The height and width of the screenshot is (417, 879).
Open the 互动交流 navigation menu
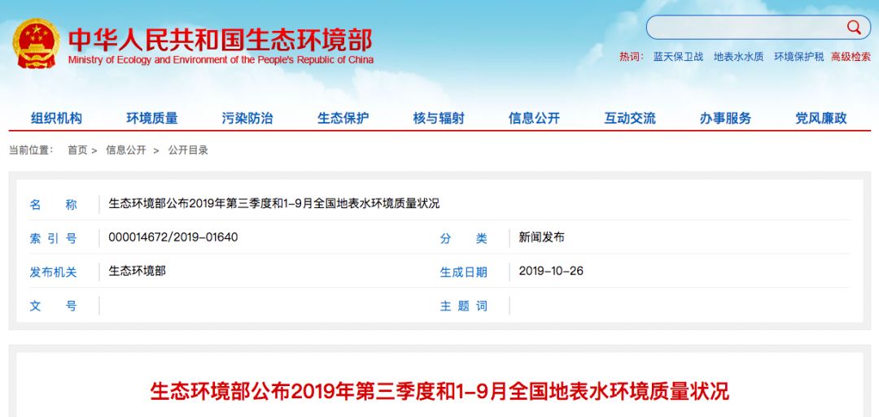point(629,118)
